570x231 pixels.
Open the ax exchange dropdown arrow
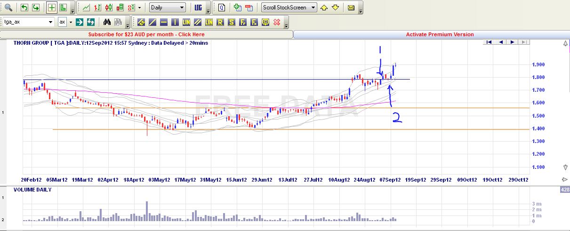pos(71,22)
